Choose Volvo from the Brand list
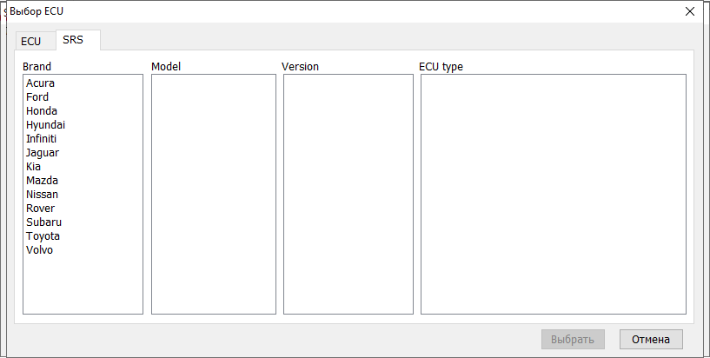The image size is (710, 358). click(x=40, y=250)
